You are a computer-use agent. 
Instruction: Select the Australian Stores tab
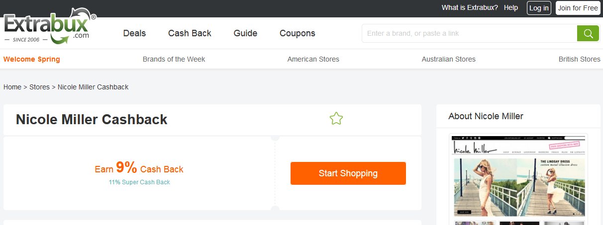[x=449, y=59]
